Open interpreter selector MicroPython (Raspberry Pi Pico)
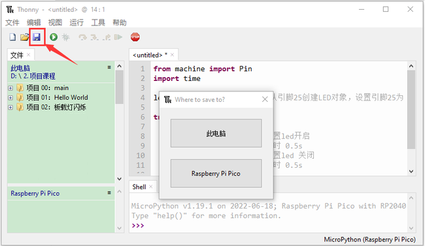 pos(369,239)
